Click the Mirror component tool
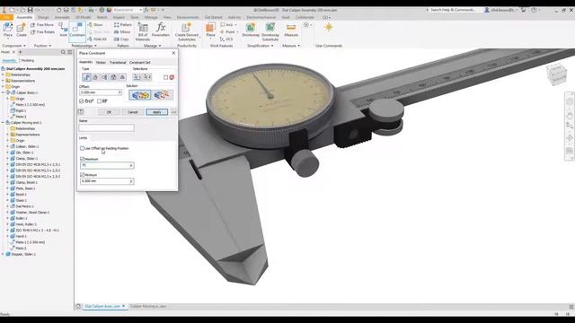 click(122, 32)
